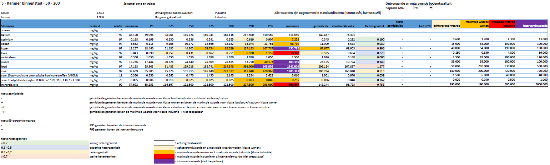Select the humus value cell 1.958

100,17
